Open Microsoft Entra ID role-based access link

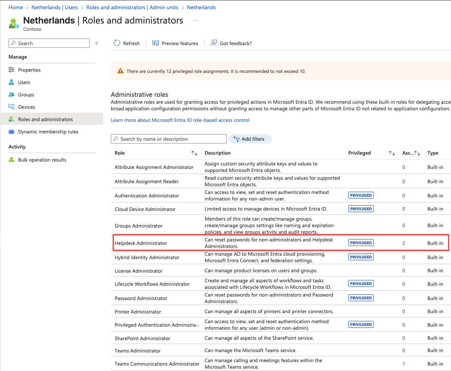click(x=180, y=120)
